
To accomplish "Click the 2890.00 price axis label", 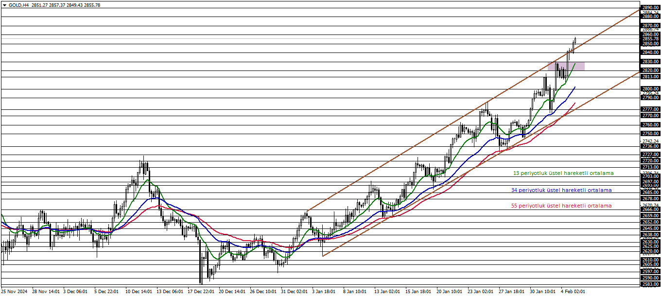I will (650, 8).
